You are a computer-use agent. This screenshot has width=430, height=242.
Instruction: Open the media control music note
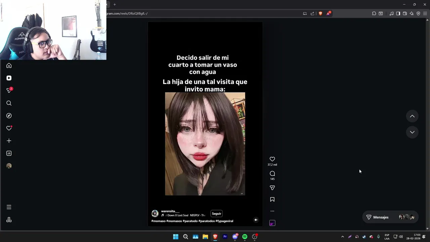tap(391, 13)
